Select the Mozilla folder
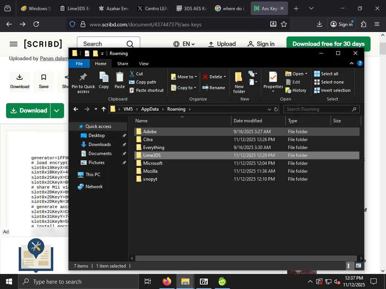Viewport: 386px width, 289px height. pyautogui.click(x=247, y=171)
